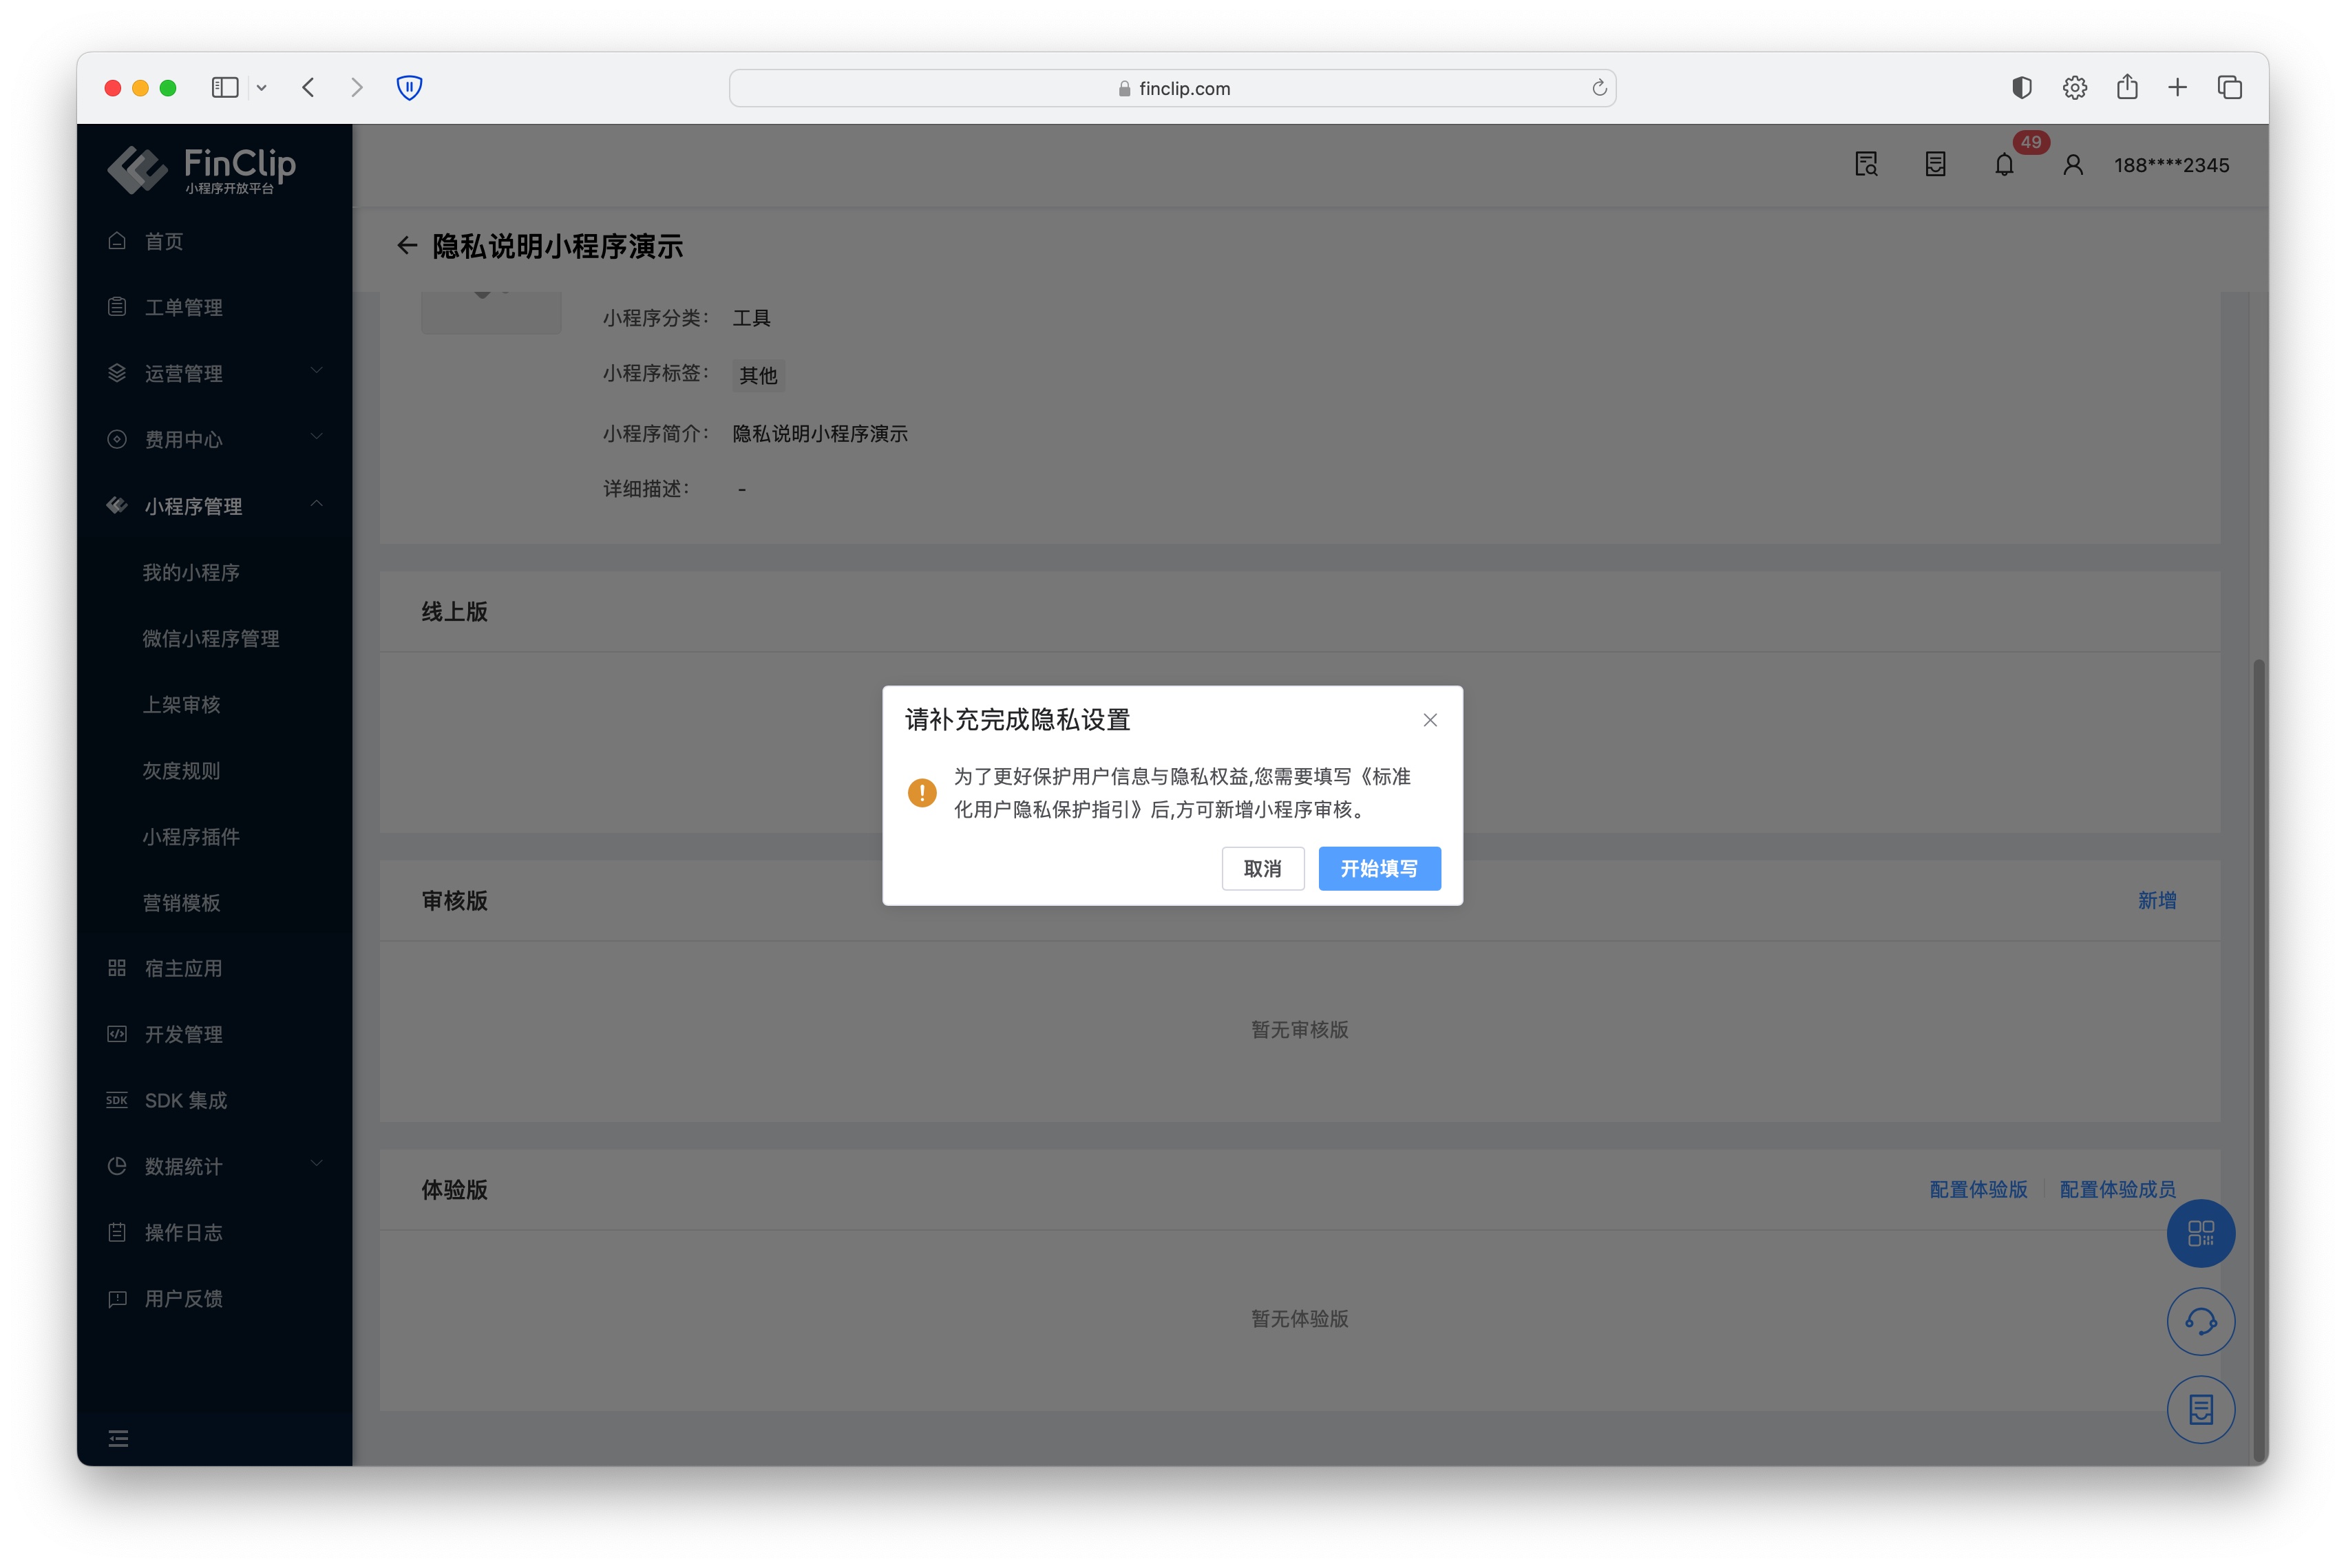Expand the 数据统计 sidebar section
This screenshot has width=2346, height=1568.
[x=183, y=1166]
